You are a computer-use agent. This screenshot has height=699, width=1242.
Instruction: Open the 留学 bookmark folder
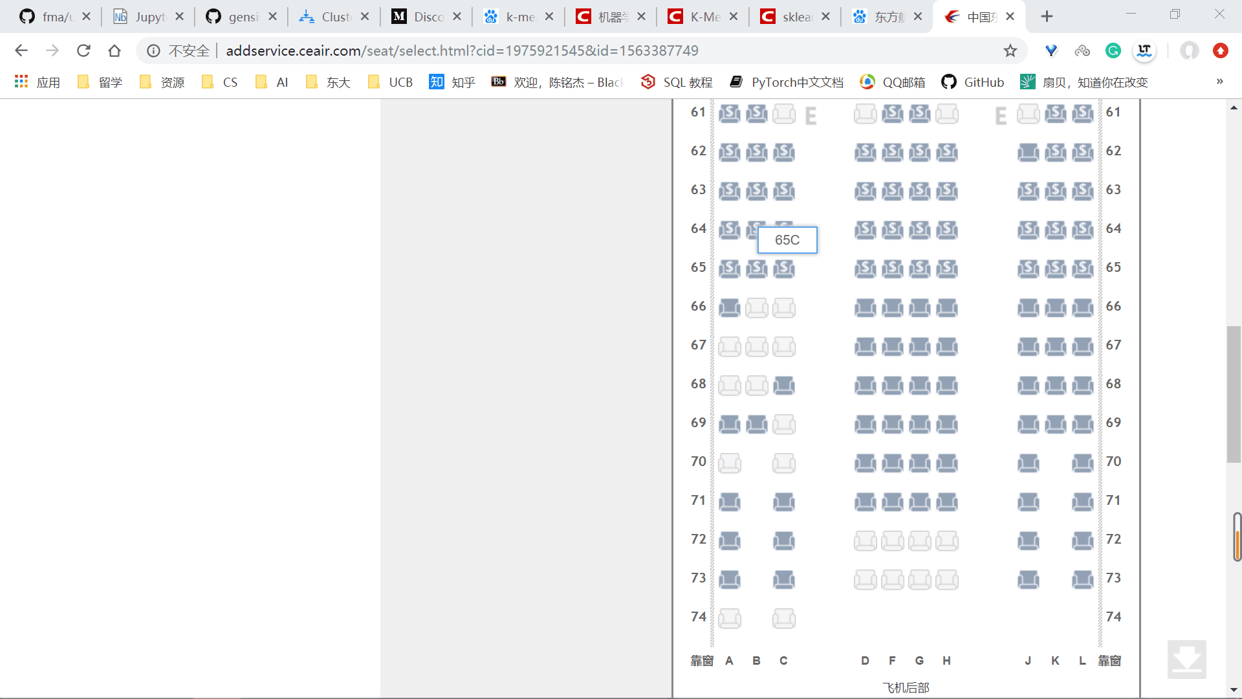[100, 82]
